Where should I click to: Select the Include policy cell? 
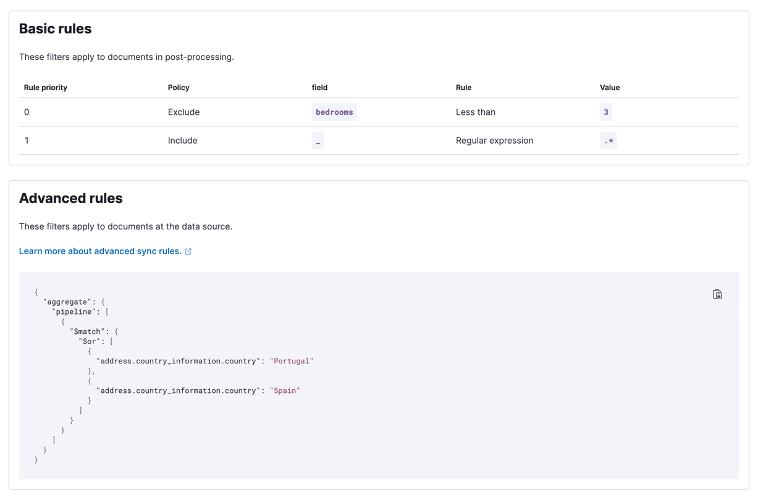click(x=183, y=140)
